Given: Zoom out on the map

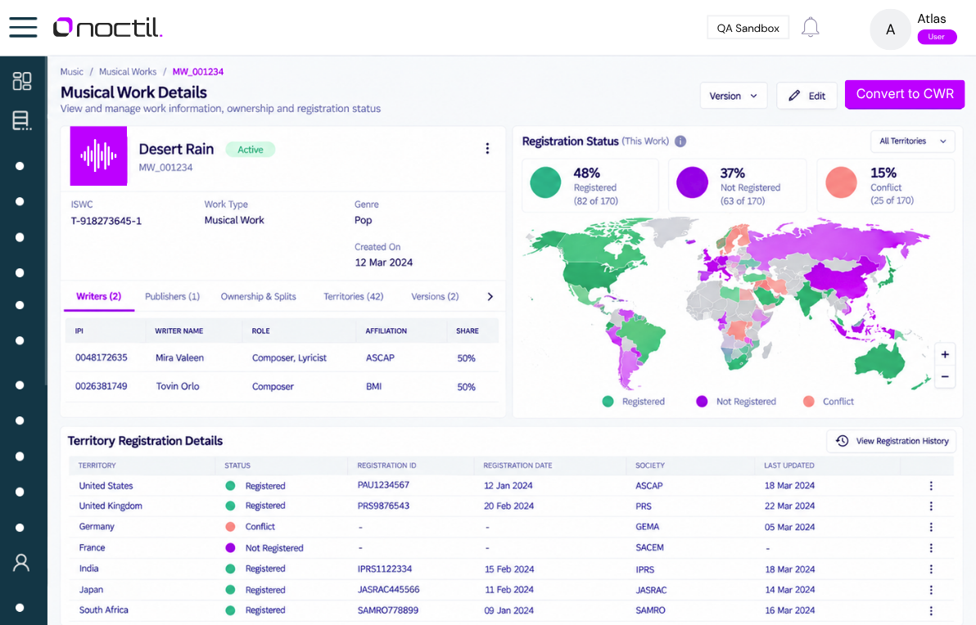Looking at the screenshot, I should tap(945, 377).
